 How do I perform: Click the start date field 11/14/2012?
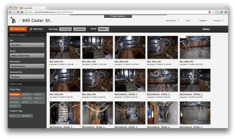click(65, 29)
